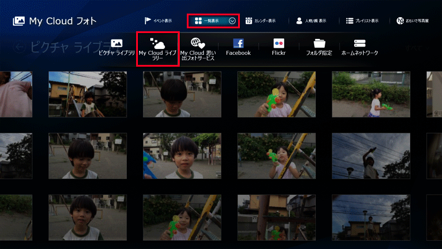This screenshot has height=249, width=442.
Task: Open the すべて filter dropdown
Action: 417,48
